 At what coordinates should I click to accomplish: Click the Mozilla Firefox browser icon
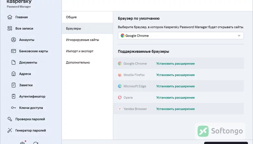pos(120,75)
